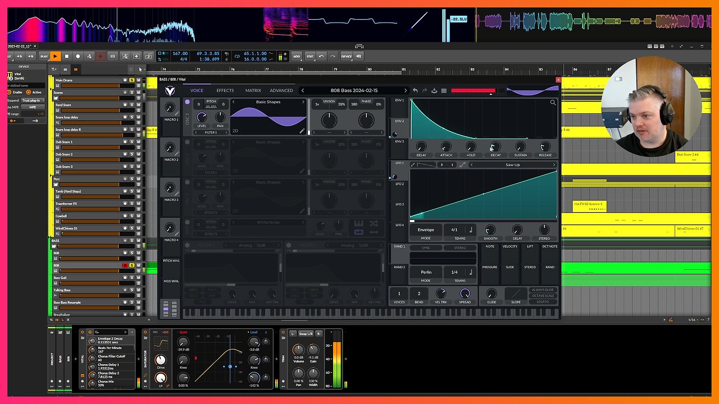Toggle the Saturator device power button

point(145,332)
